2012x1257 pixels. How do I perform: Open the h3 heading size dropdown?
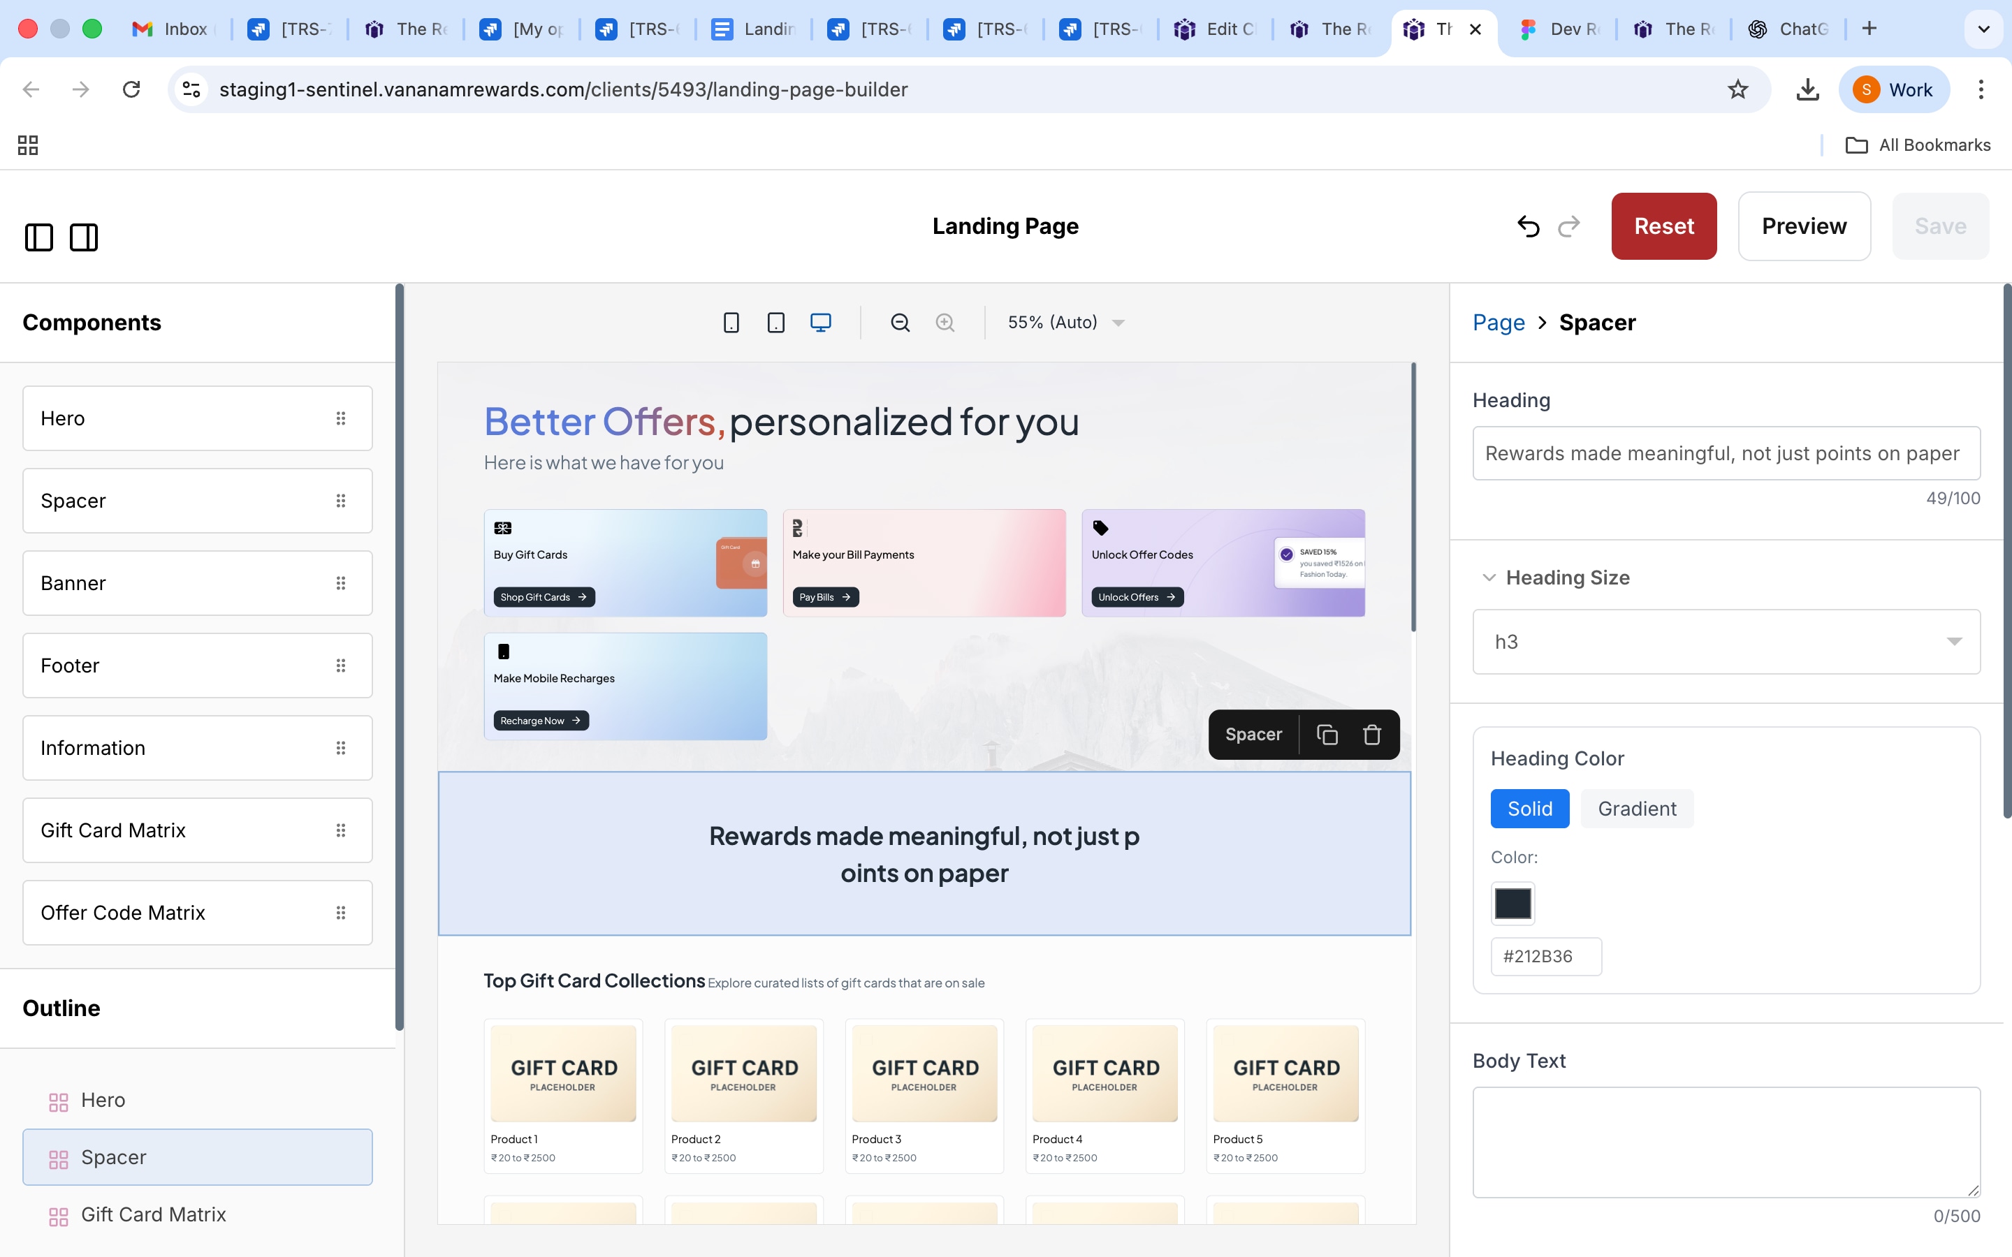[1726, 642]
